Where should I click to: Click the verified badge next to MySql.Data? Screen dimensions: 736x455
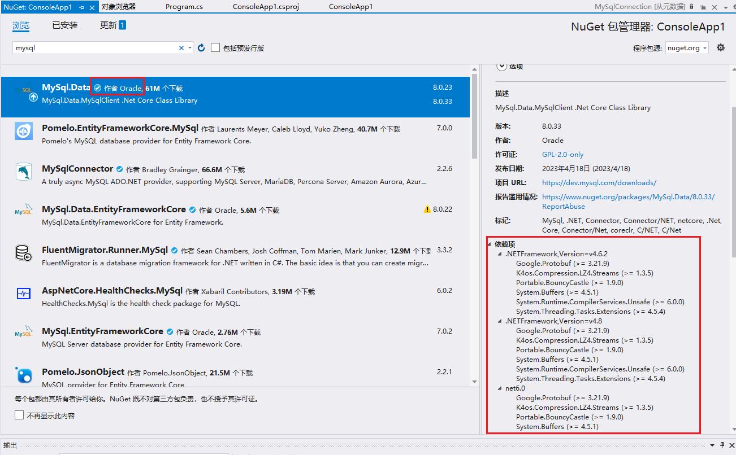(97, 88)
